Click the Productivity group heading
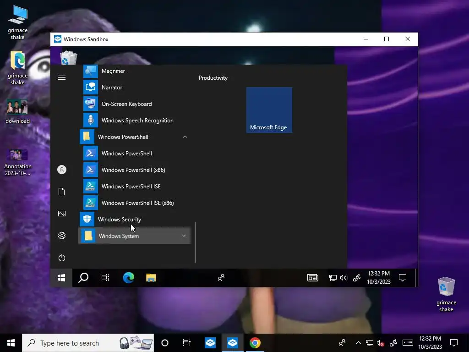The width and height of the screenshot is (469, 352). [x=213, y=78]
